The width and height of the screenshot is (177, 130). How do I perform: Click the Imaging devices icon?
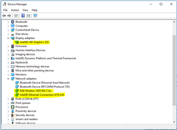pos(12,54)
